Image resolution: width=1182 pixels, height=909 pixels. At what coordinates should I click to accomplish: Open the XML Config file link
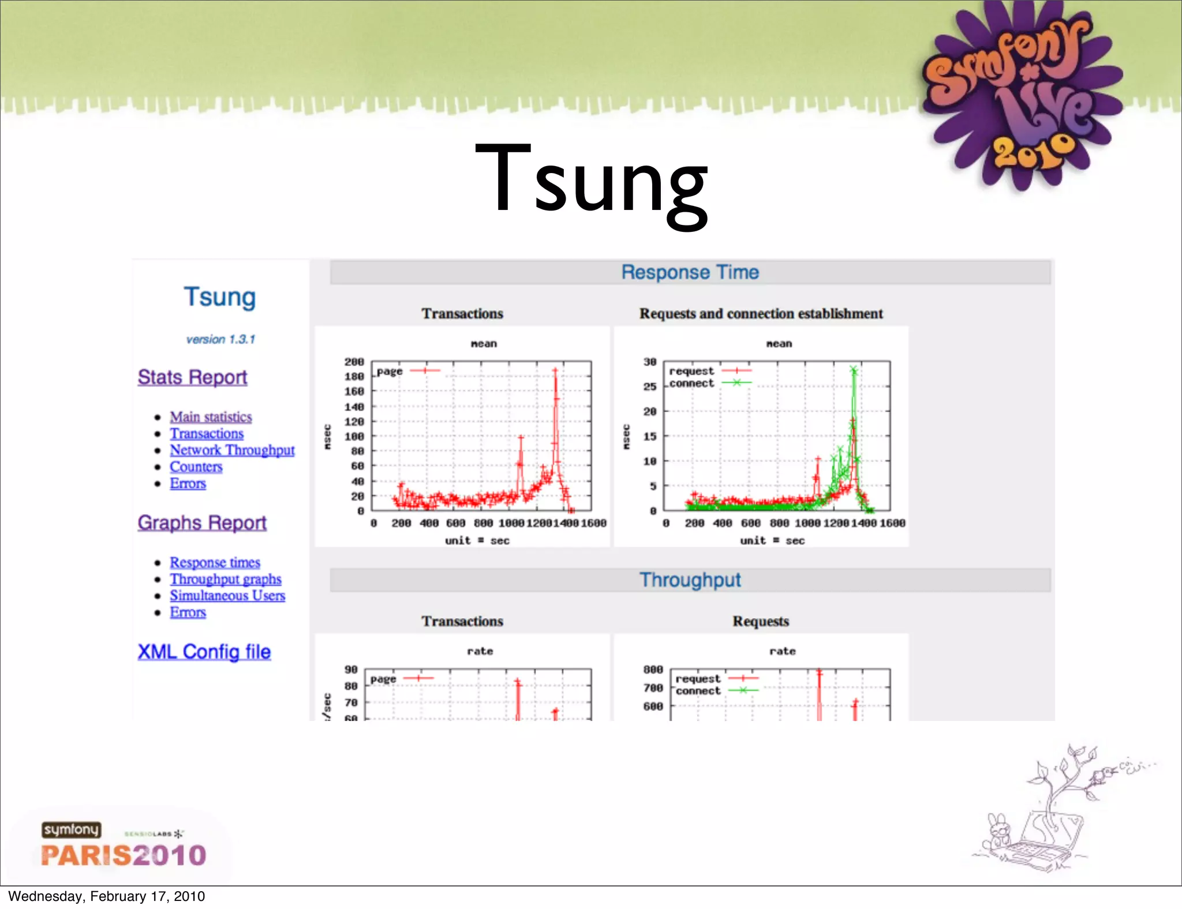click(x=204, y=652)
